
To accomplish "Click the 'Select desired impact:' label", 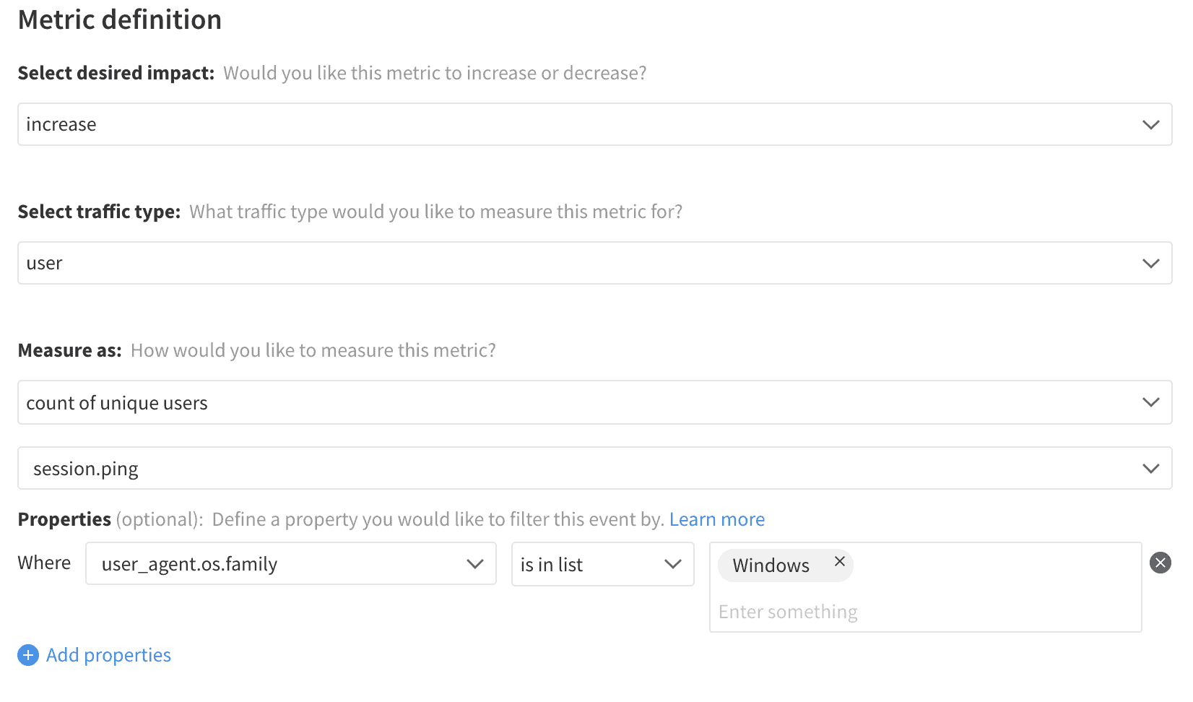I will (116, 73).
